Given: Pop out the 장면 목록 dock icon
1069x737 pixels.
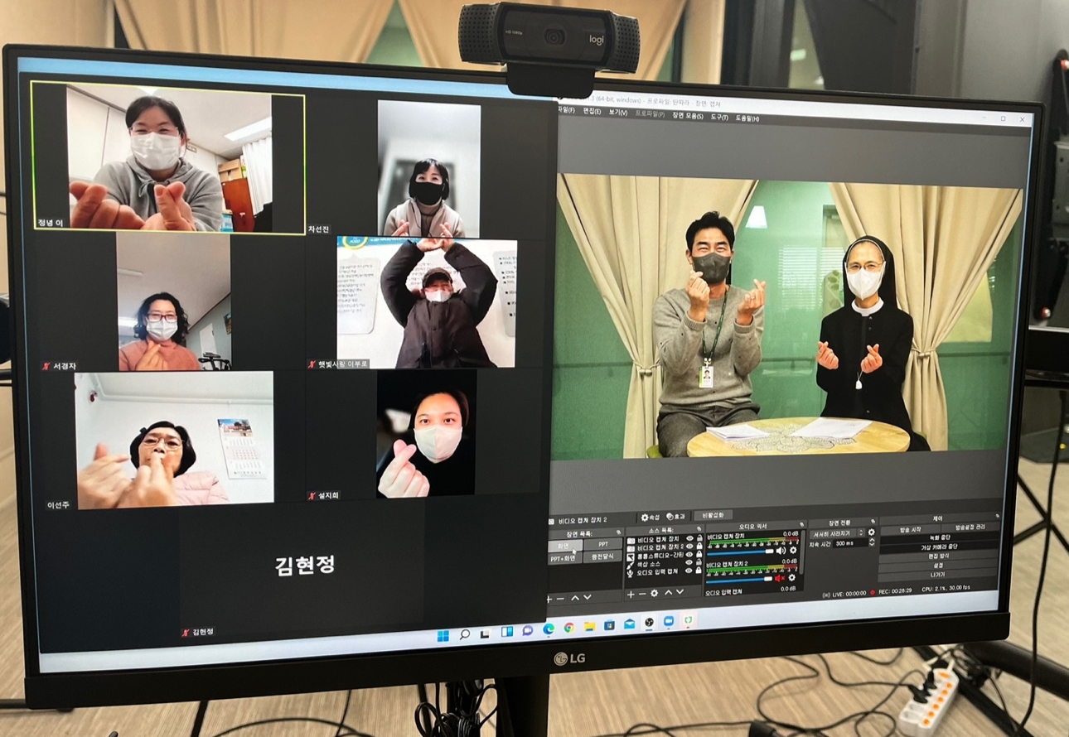Looking at the screenshot, I should 618,532.
